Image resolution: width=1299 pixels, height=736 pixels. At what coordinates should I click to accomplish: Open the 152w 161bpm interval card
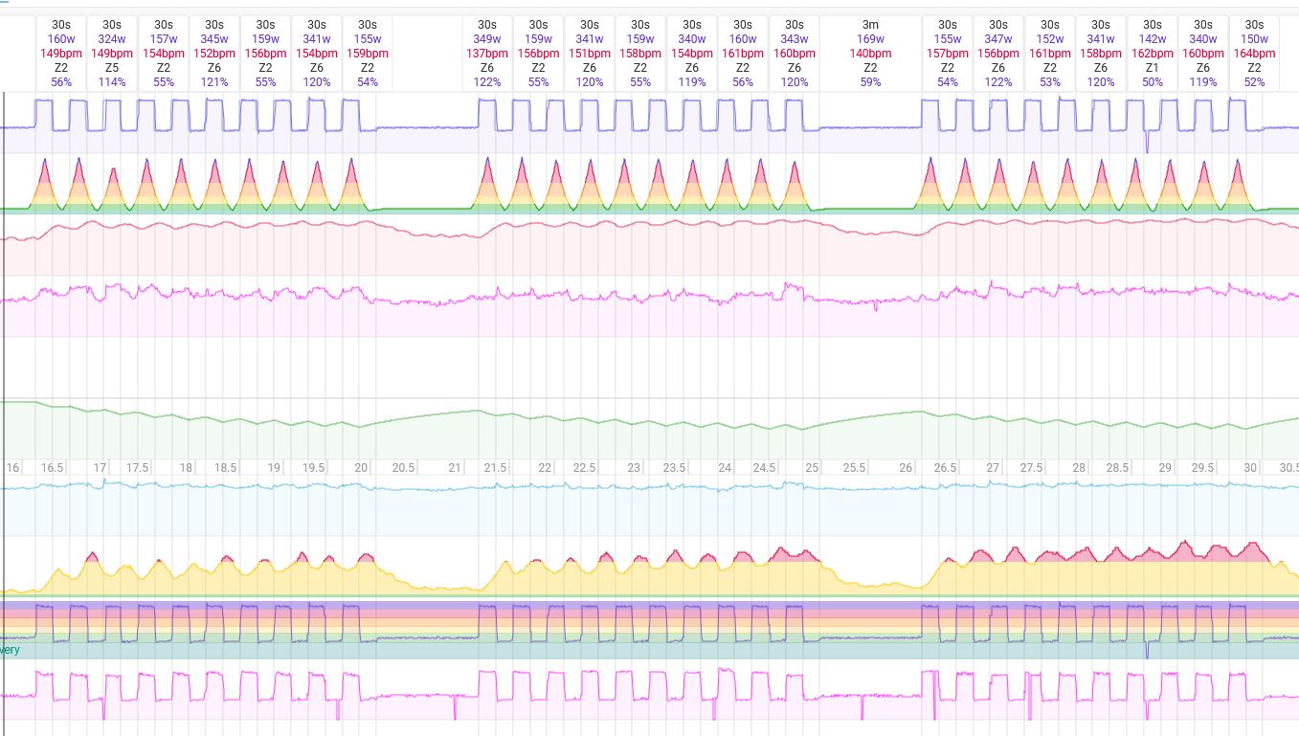1050,53
